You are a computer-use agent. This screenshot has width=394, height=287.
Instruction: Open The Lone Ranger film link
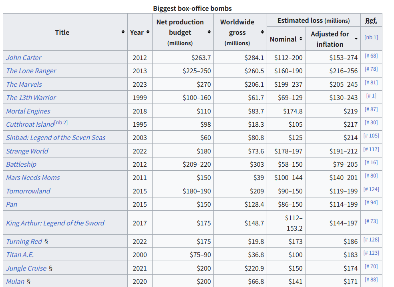[31, 71]
